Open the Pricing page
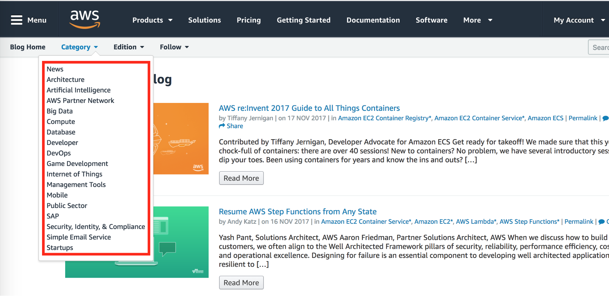This screenshot has width=609, height=296. 249,20
